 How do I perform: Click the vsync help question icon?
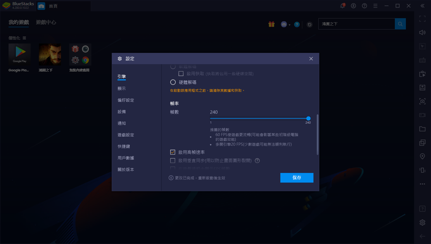[257, 161]
